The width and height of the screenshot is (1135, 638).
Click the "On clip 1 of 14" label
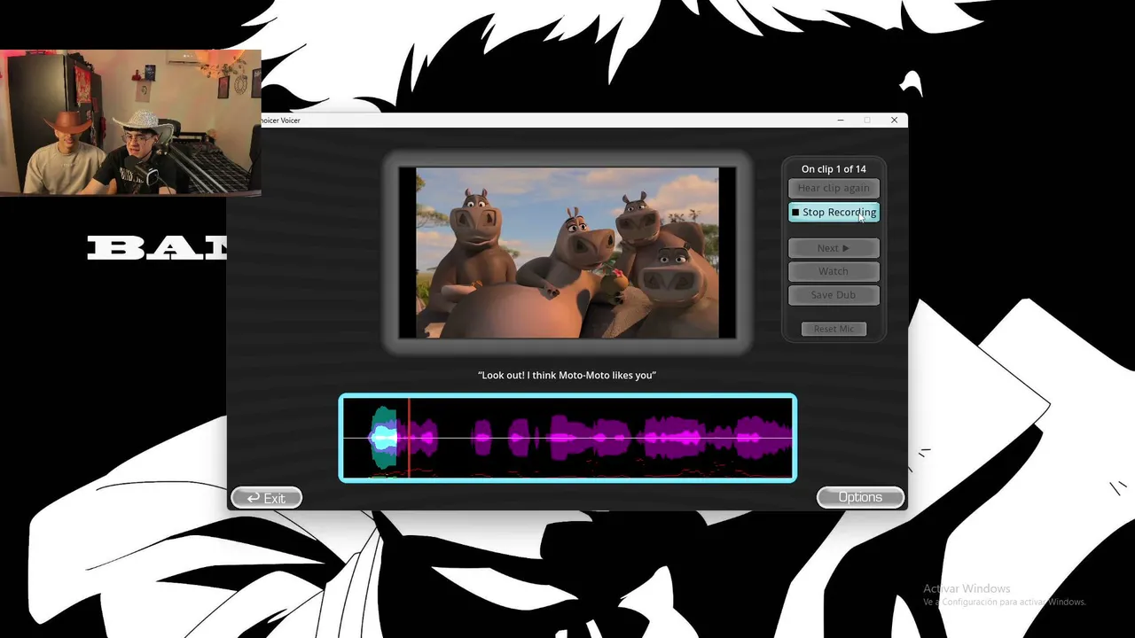(834, 168)
